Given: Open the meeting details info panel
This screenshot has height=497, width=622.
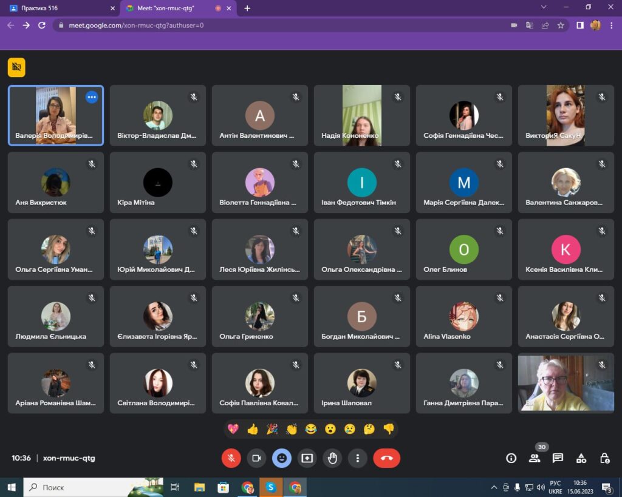Looking at the screenshot, I should click(x=511, y=458).
